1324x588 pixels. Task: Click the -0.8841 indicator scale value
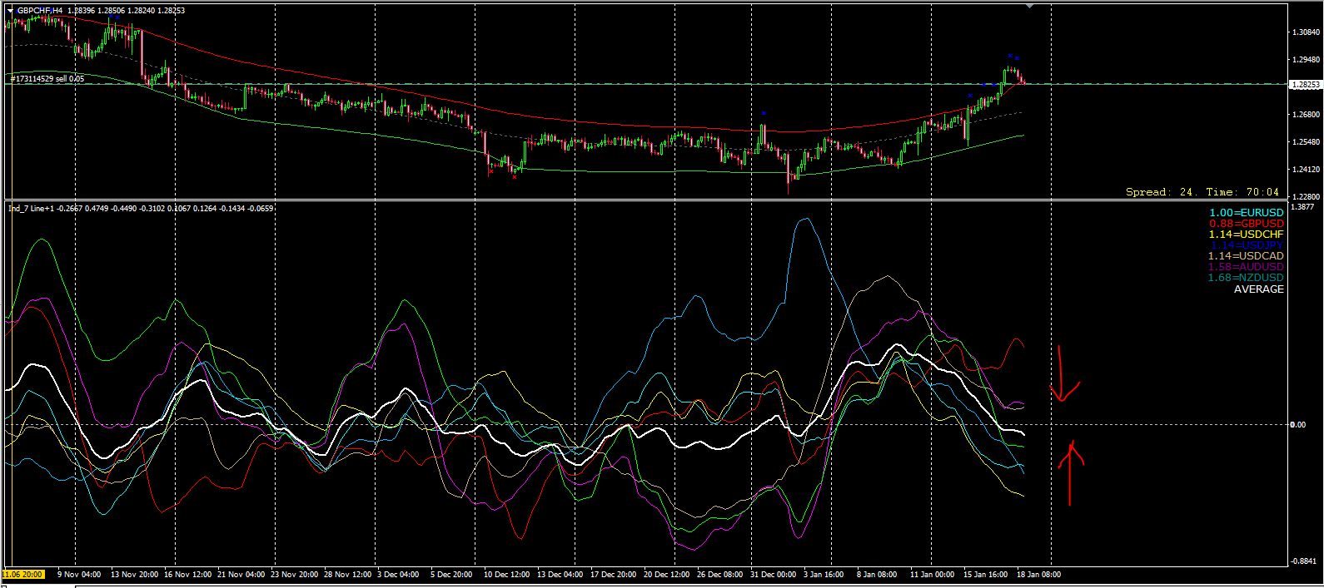(x=1304, y=561)
